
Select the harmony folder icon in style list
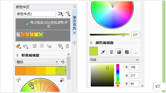pyautogui.click(x=19, y=34)
